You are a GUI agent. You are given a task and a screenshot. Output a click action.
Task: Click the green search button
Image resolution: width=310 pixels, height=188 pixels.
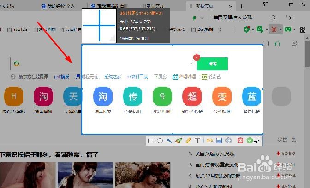212,63
